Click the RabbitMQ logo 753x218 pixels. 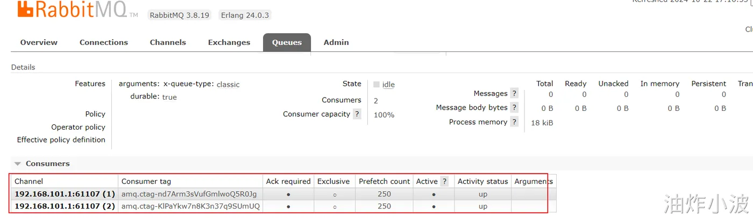coord(73,11)
